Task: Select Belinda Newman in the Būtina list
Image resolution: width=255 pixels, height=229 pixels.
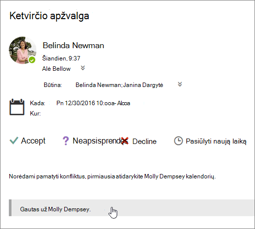Action: (98, 85)
